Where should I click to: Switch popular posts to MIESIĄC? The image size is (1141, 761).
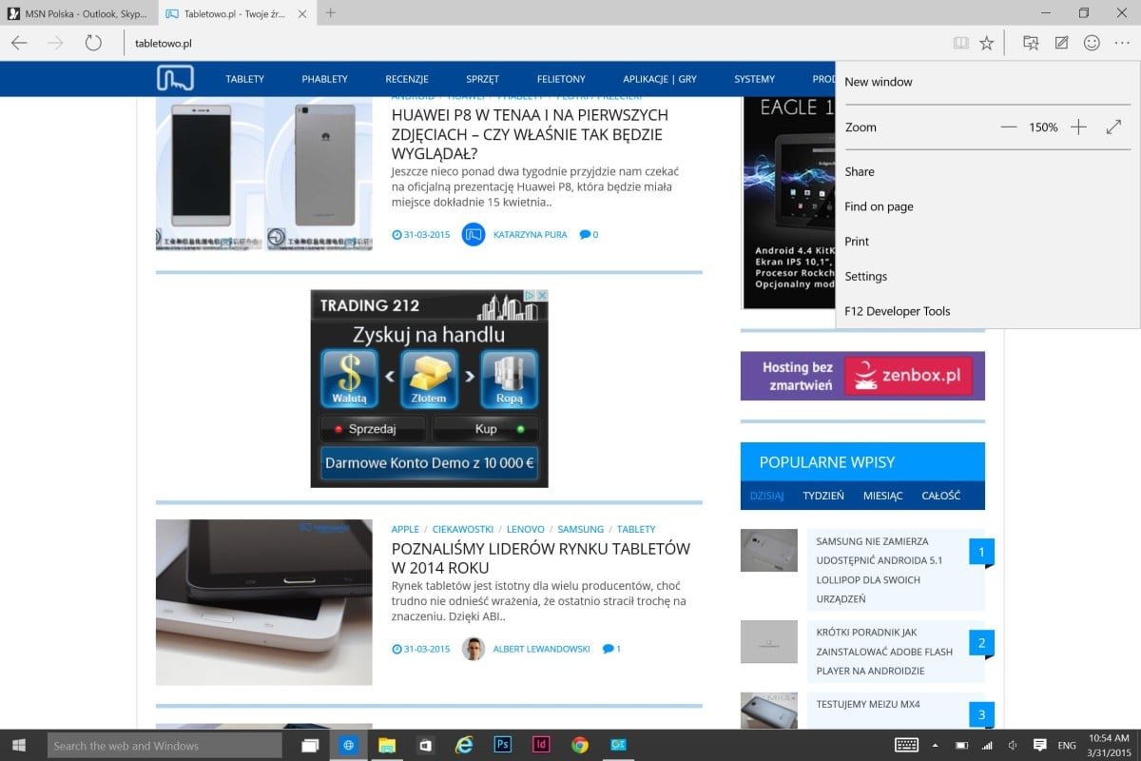tap(883, 496)
